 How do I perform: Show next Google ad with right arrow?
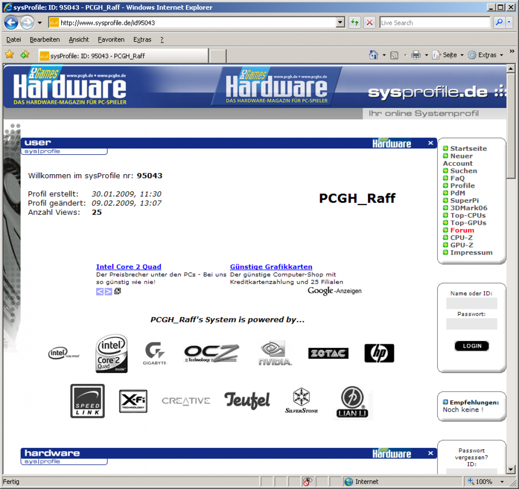108,291
